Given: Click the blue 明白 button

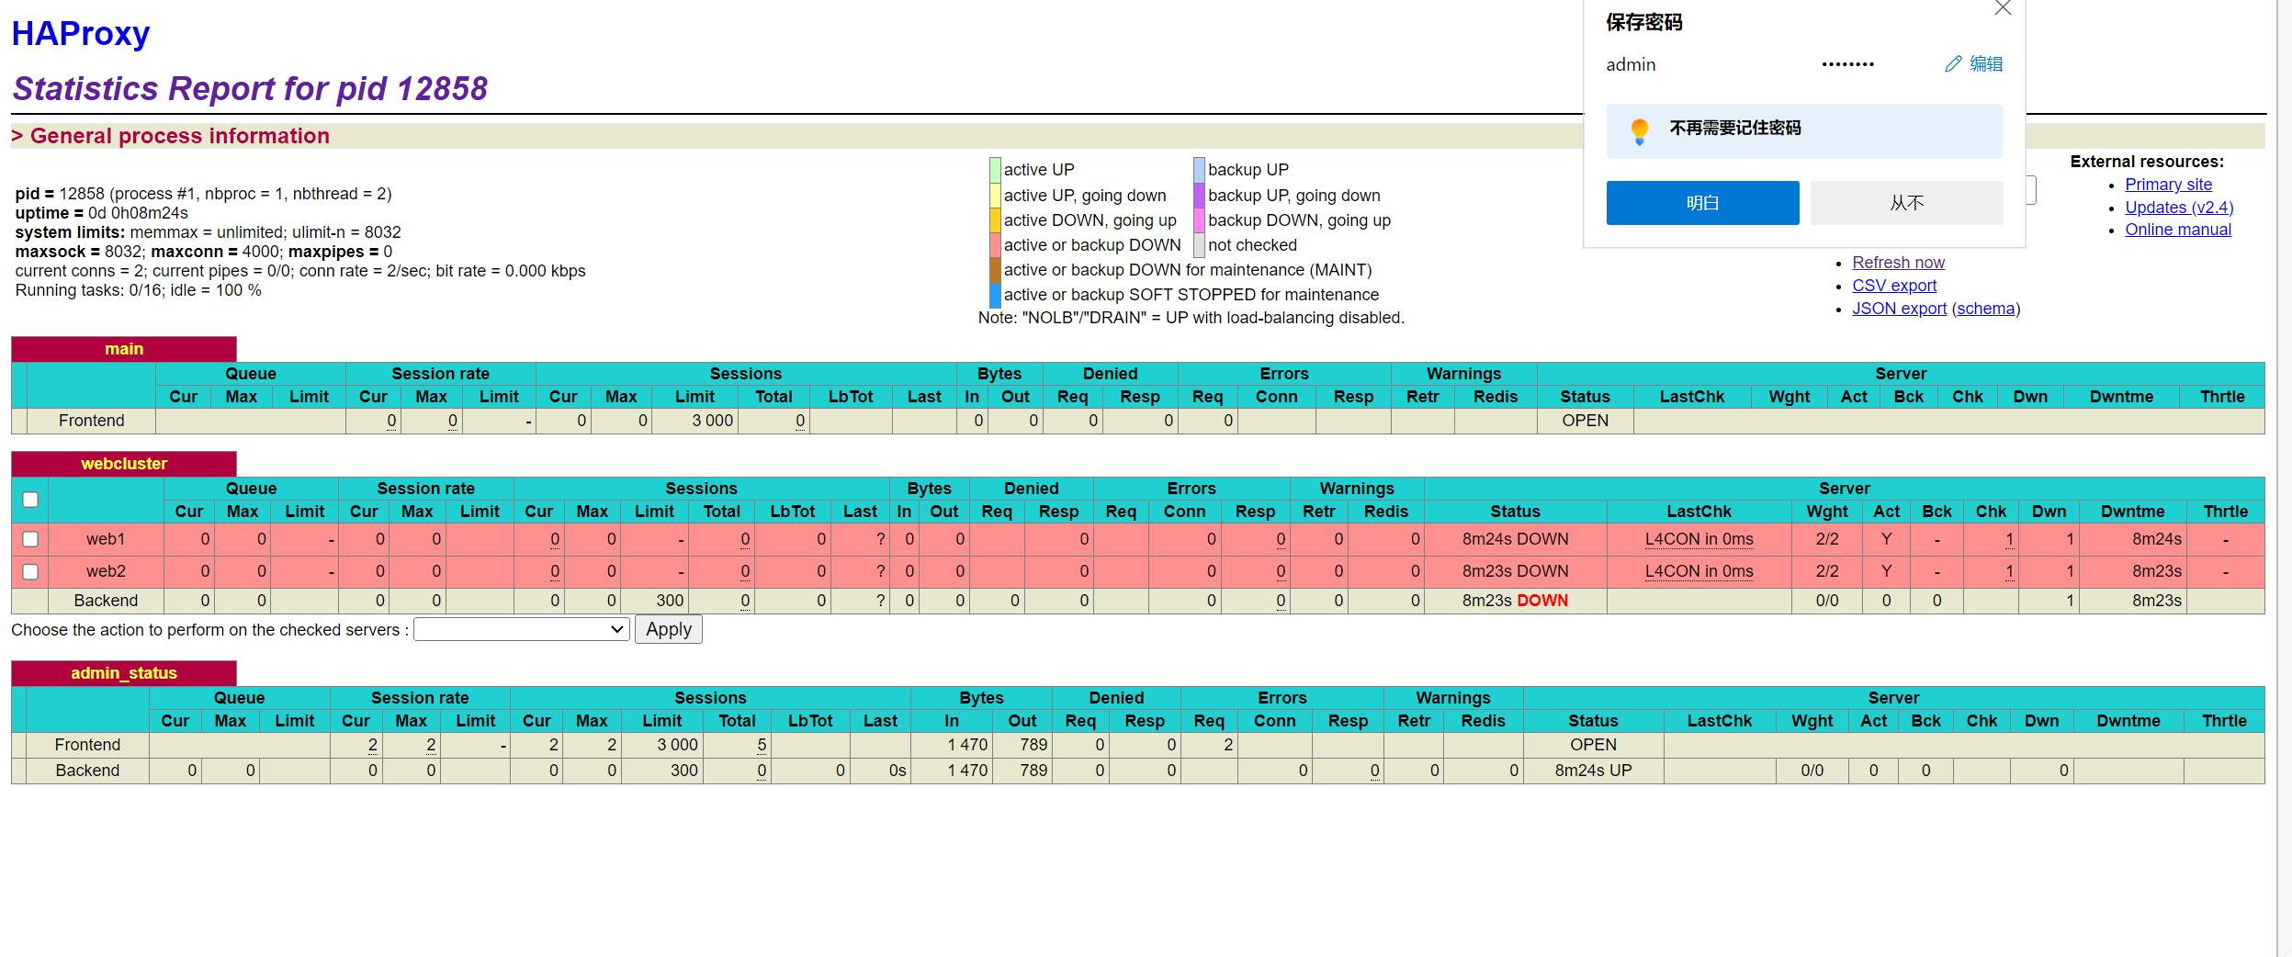Looking at the screenshot, I should [1702, 203].
